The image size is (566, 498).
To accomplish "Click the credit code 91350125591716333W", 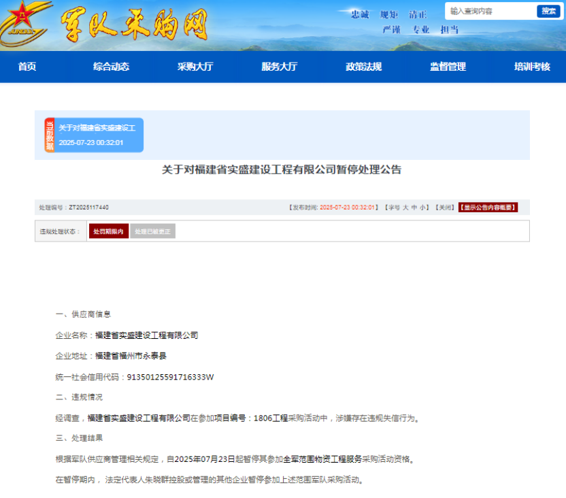I will point(170,377).
